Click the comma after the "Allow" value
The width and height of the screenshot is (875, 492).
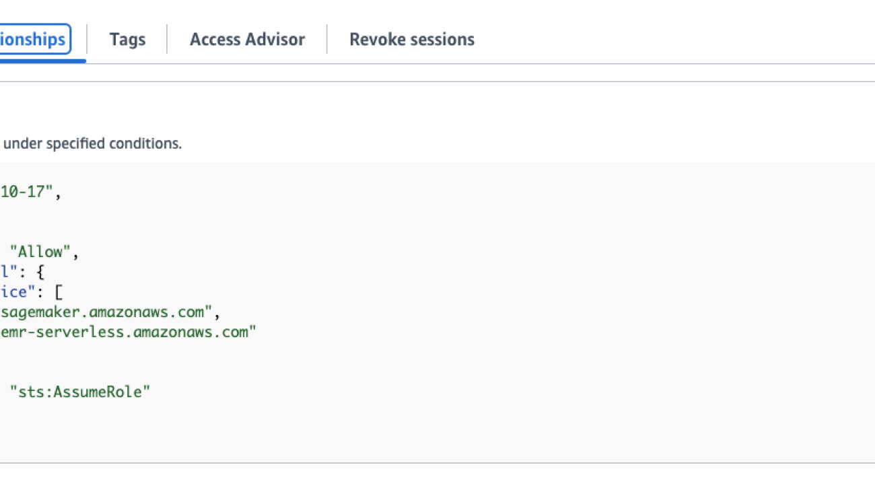click(77, 253)
